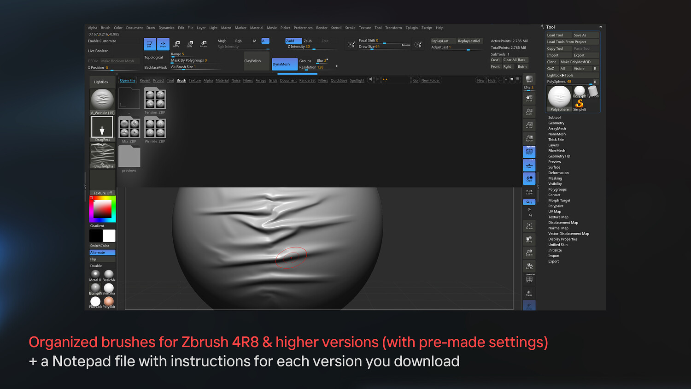691x389 pixels.
Task: Click the Load Tool button
Action: point(559,35)
